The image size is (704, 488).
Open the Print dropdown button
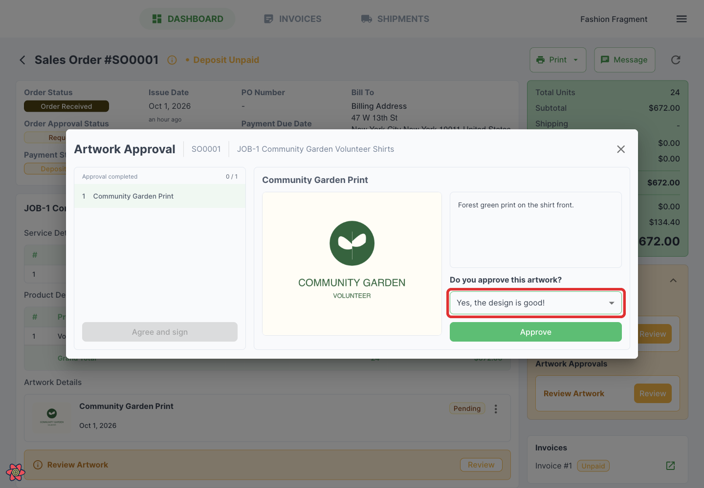(558, 60)
